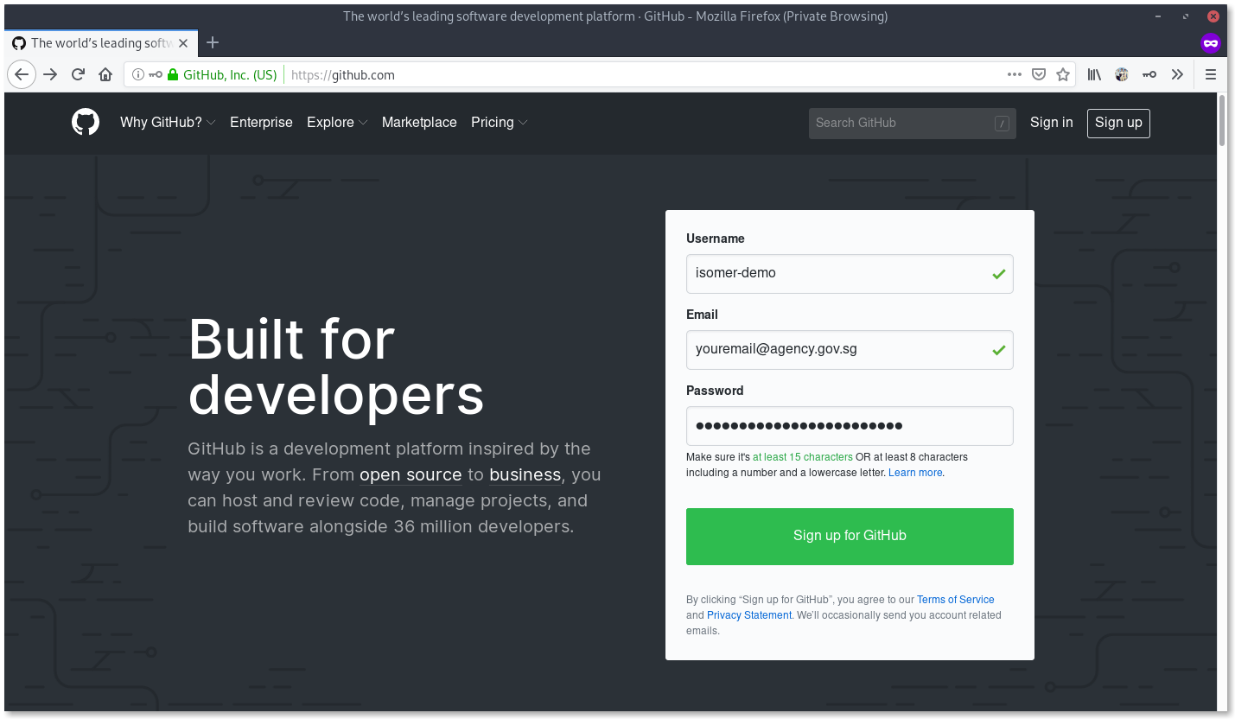Click the Built for developers heading
The width and height of the screenshot is (1235, 719).
pyautogui.click(x=336, y=366)
